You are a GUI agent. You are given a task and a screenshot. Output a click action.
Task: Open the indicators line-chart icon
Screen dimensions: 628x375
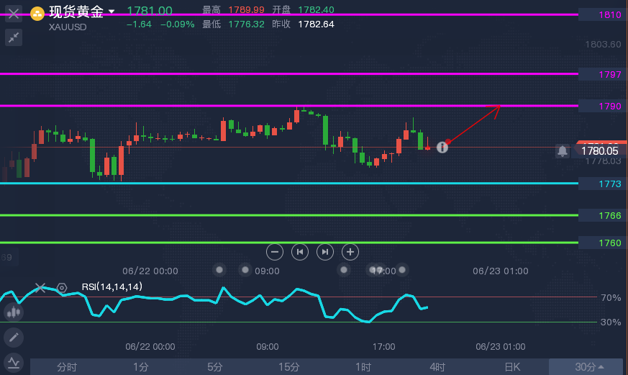pyautogui.click(x=14, y=363)
